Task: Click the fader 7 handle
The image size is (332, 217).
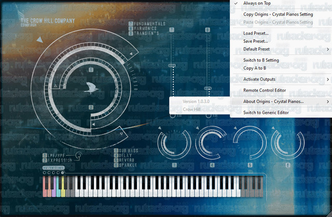Action: [x=172, y=66]
